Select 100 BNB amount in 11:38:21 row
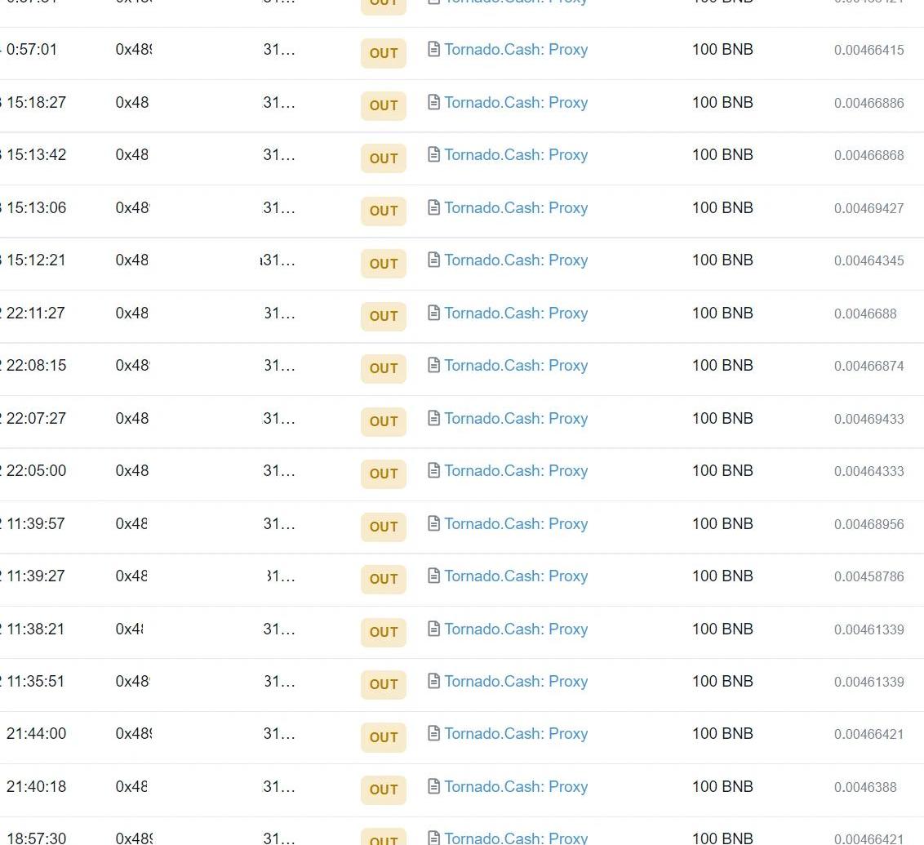Viewport: 924px width, 845px height. (722, 629)
